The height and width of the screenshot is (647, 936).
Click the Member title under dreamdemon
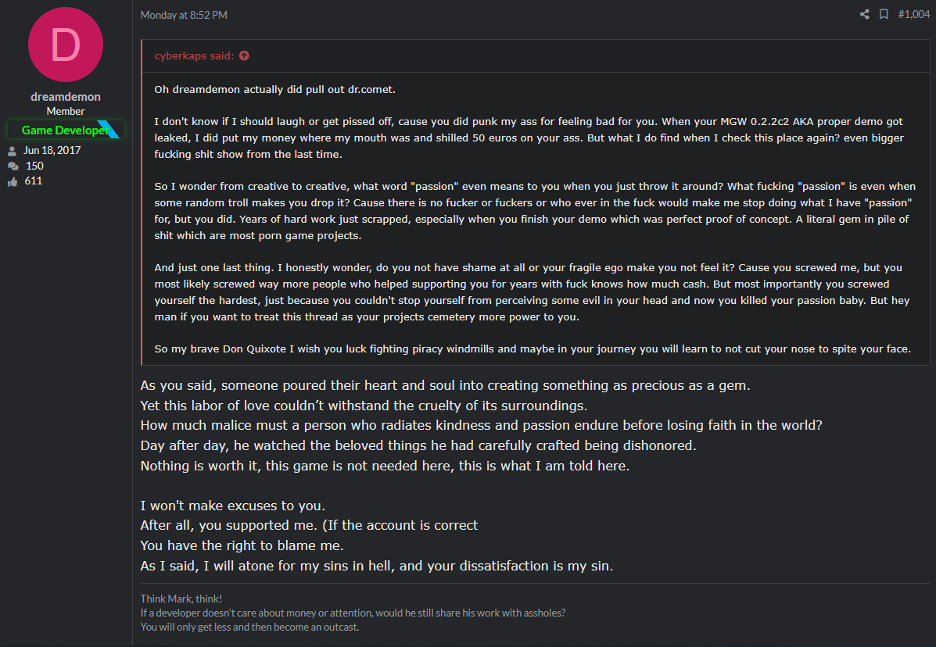(66, 112)
